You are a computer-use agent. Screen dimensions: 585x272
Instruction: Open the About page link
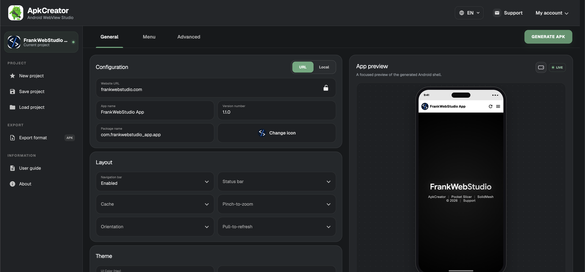(41, 184)
